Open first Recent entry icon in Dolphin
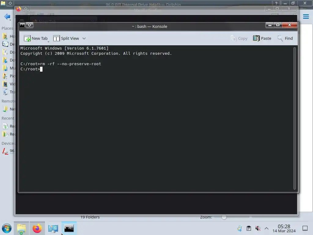 (5, 126)
